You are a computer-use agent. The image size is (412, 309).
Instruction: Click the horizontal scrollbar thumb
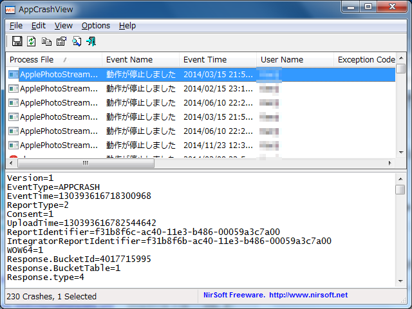(86, 163)
